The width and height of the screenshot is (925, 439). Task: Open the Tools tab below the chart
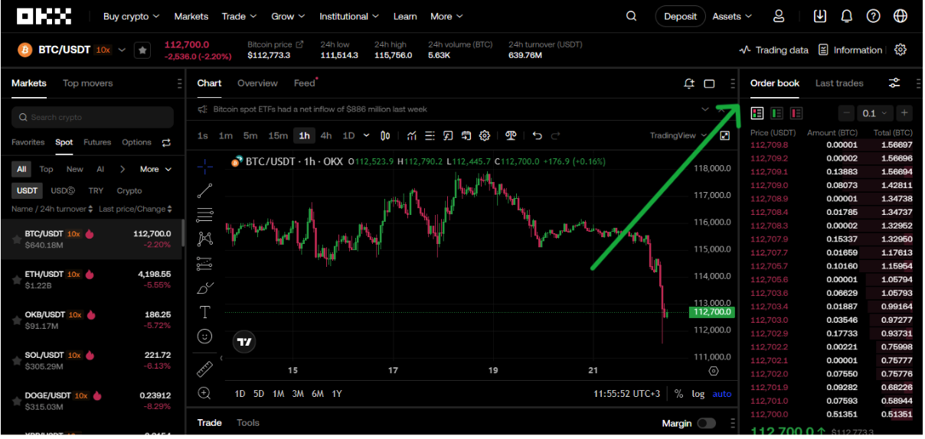point(248,423)
